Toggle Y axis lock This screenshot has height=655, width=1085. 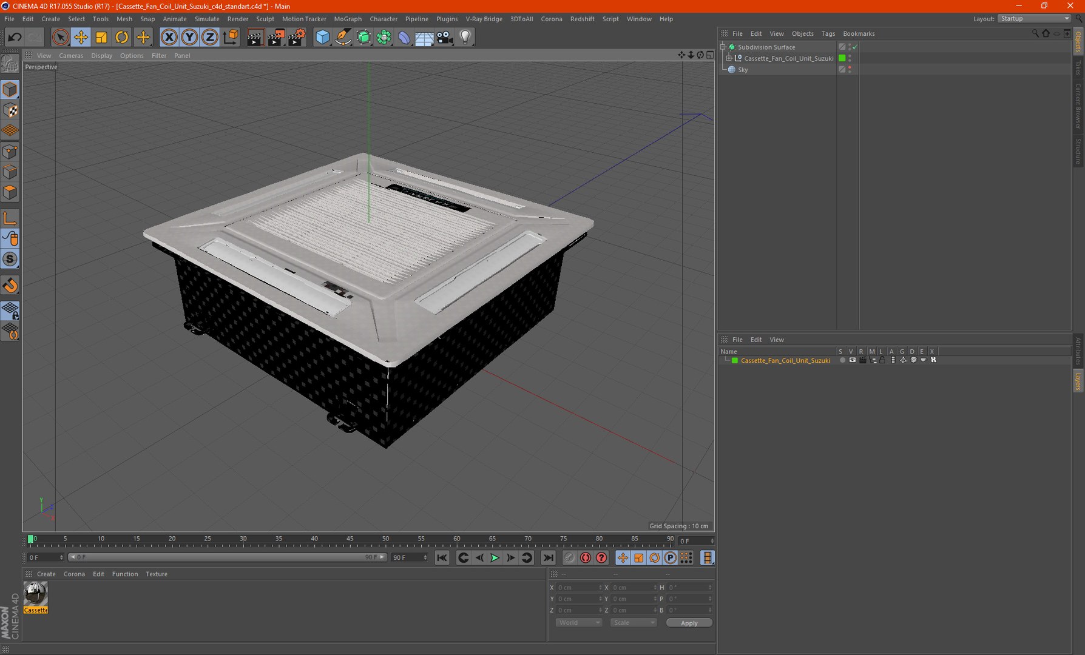(x=189, y=38)
